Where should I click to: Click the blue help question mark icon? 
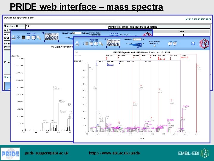[x=193, y=44]
